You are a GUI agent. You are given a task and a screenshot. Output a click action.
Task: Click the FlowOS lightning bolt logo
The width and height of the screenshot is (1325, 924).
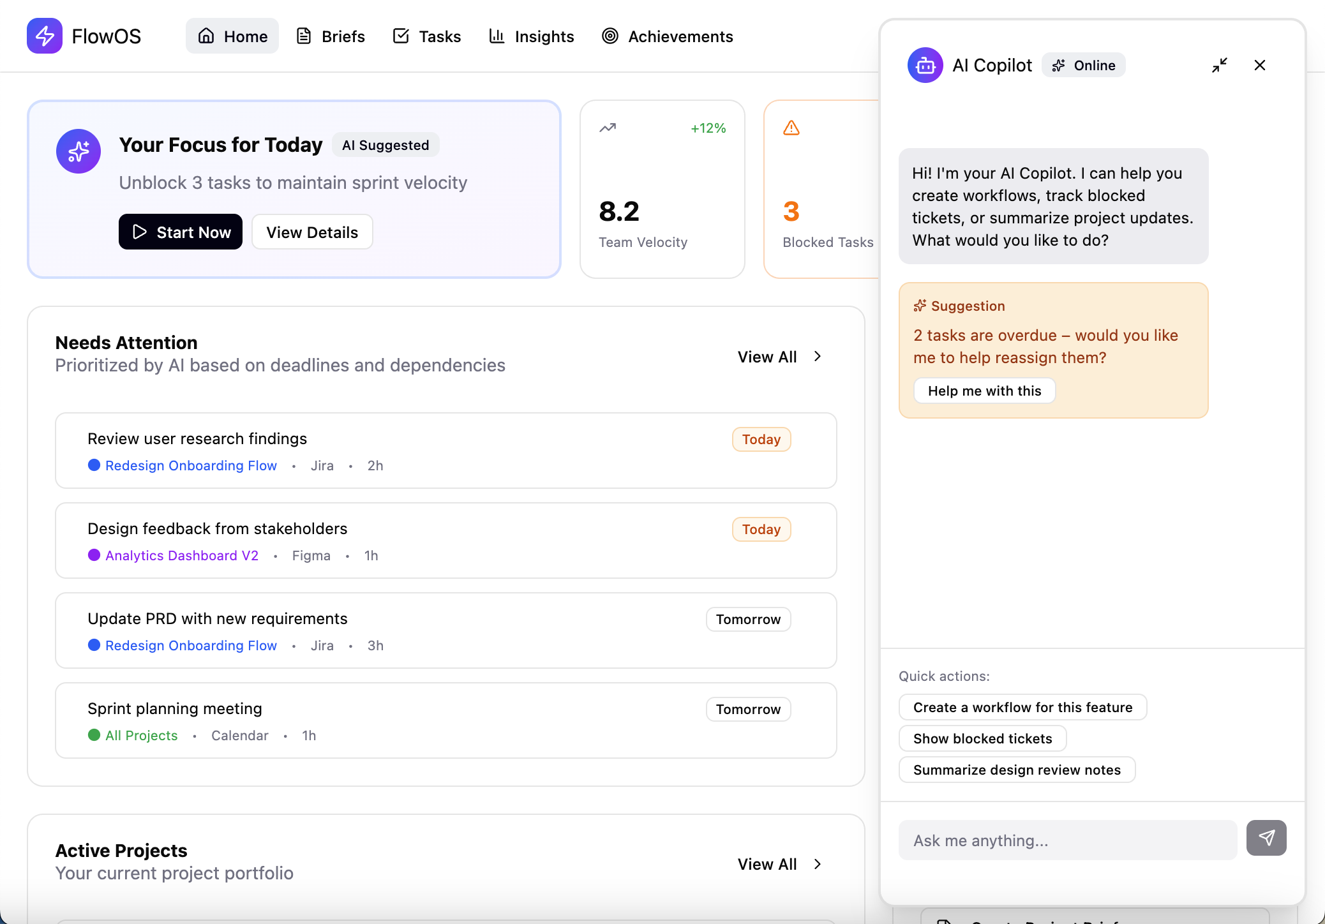(44, 36)
